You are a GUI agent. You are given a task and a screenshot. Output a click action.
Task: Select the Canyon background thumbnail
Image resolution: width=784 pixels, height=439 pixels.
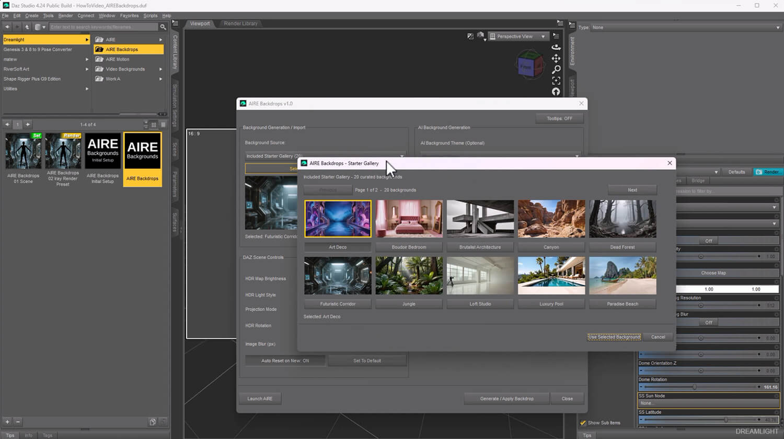551,219
